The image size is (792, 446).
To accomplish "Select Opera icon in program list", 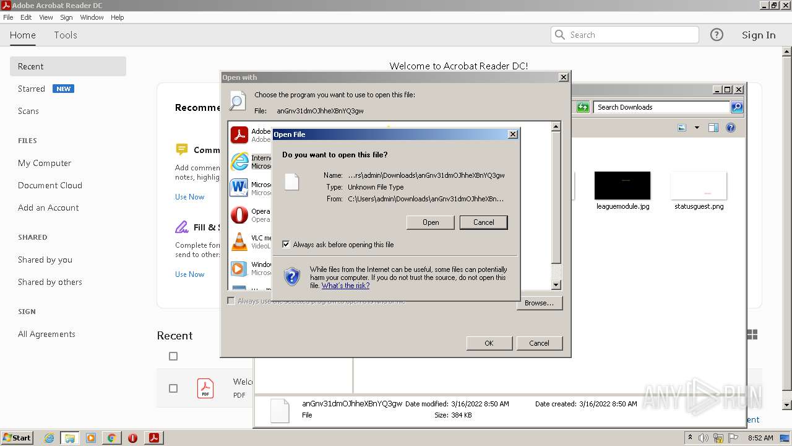I will tap(239, 215).
